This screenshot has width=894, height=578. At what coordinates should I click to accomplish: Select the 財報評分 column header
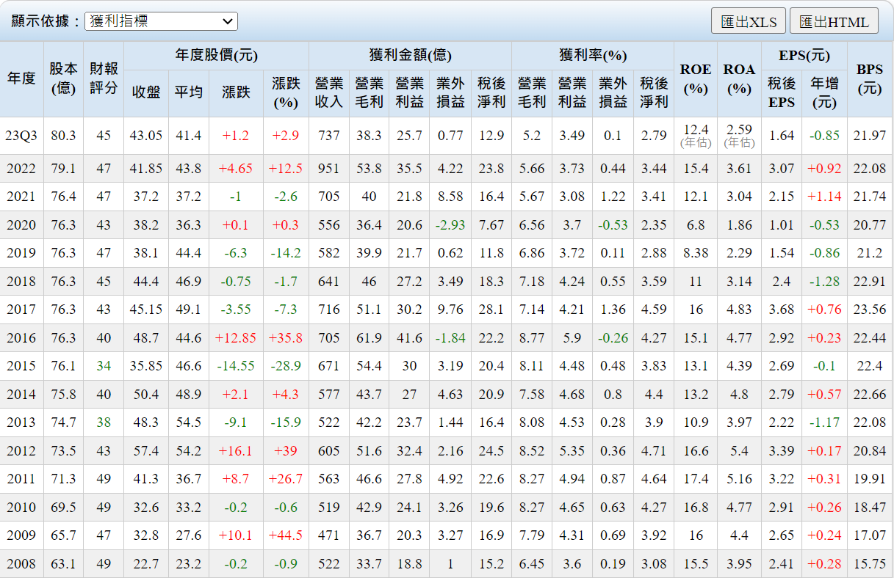pos(104,78)
